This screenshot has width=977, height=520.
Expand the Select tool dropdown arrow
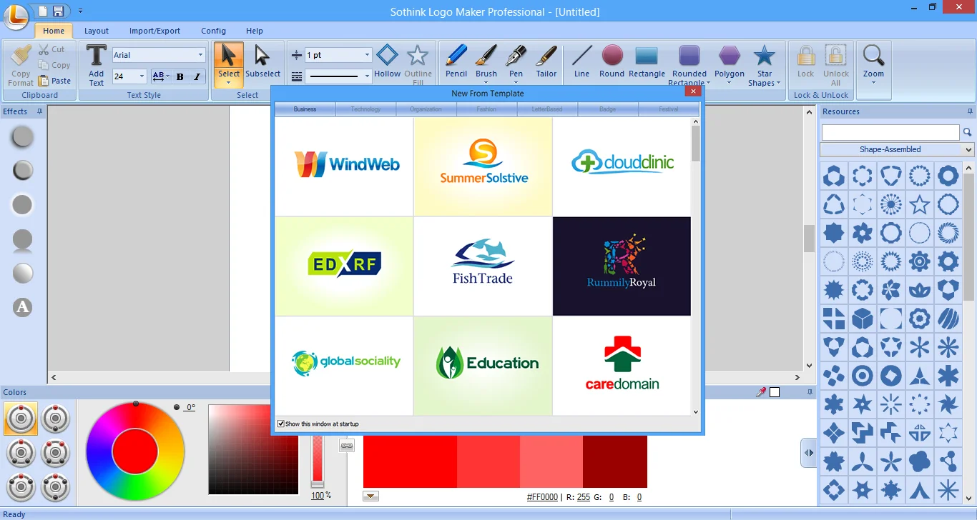(229, 84)
